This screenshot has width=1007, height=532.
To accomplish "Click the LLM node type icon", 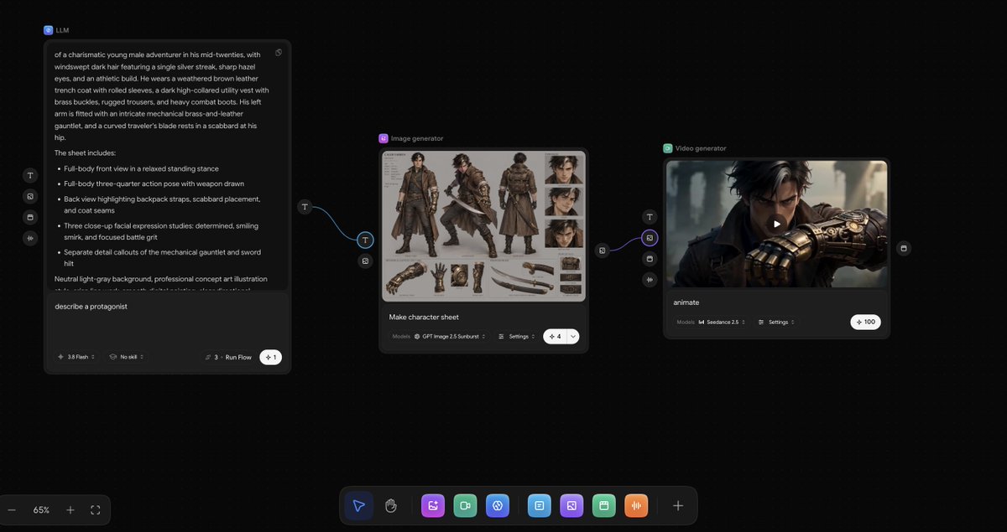I will (x=48, y=30).
